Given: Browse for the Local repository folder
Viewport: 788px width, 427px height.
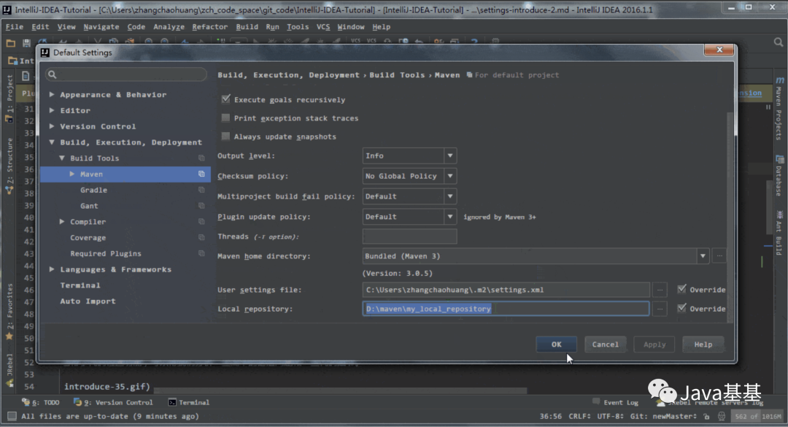Looking at the screenshot, I should tap(660, 309).
